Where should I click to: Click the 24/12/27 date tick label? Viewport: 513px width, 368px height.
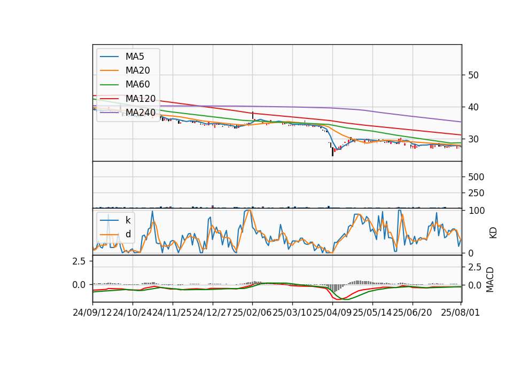[x=212, y=313]
